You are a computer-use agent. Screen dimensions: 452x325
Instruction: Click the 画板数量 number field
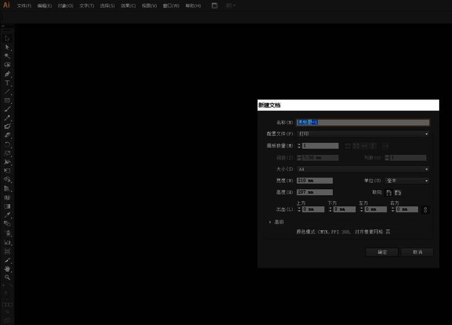coord(320,146)
